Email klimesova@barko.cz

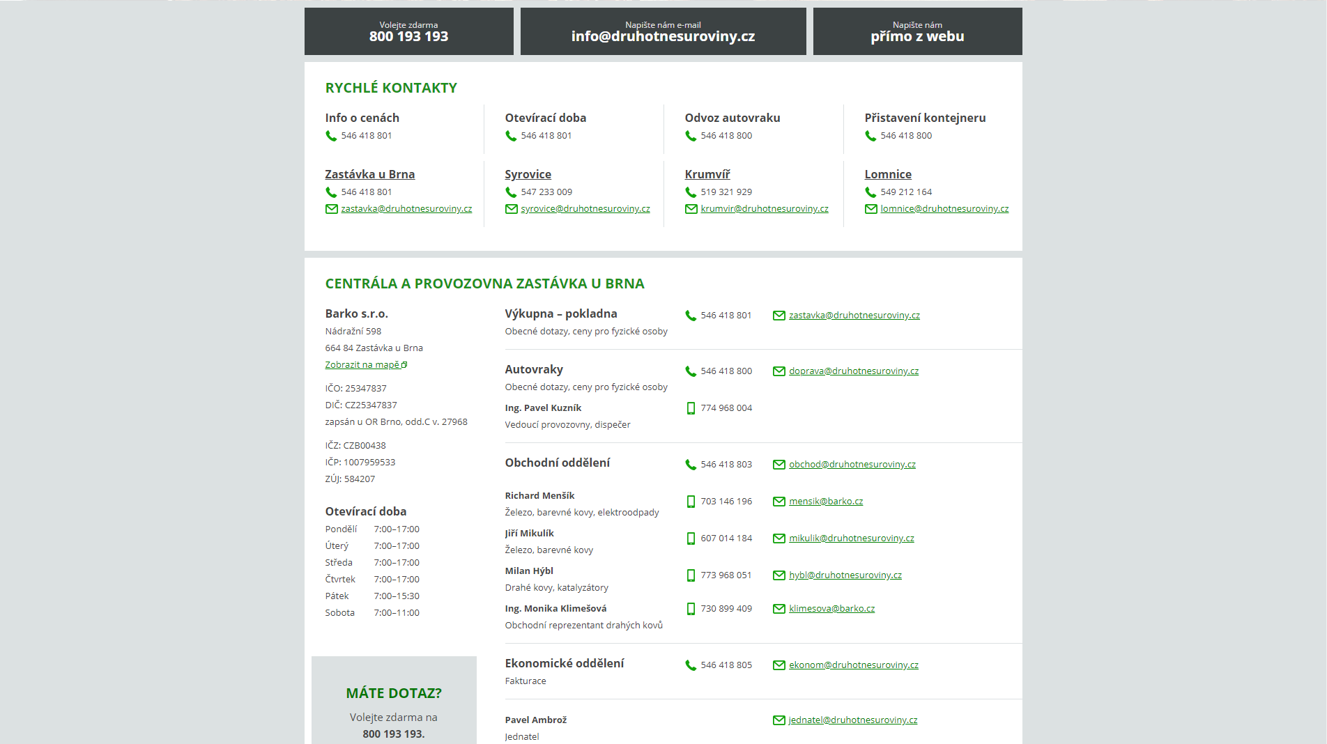(x=832, y=608)
